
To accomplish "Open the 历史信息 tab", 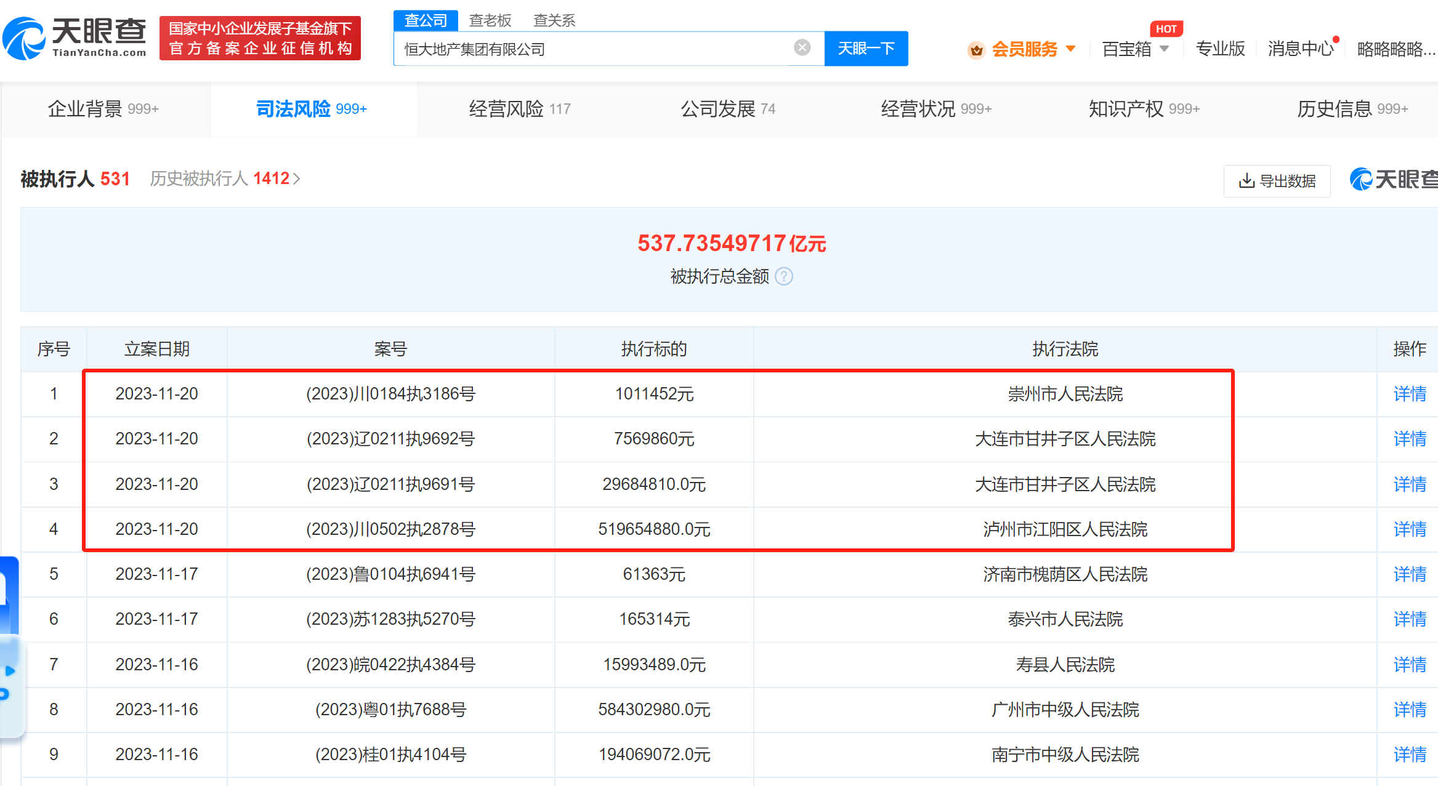I will pos(1352,109).
